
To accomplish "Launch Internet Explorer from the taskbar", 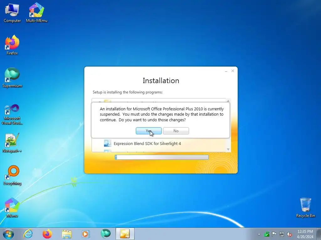I will point(28,234).
